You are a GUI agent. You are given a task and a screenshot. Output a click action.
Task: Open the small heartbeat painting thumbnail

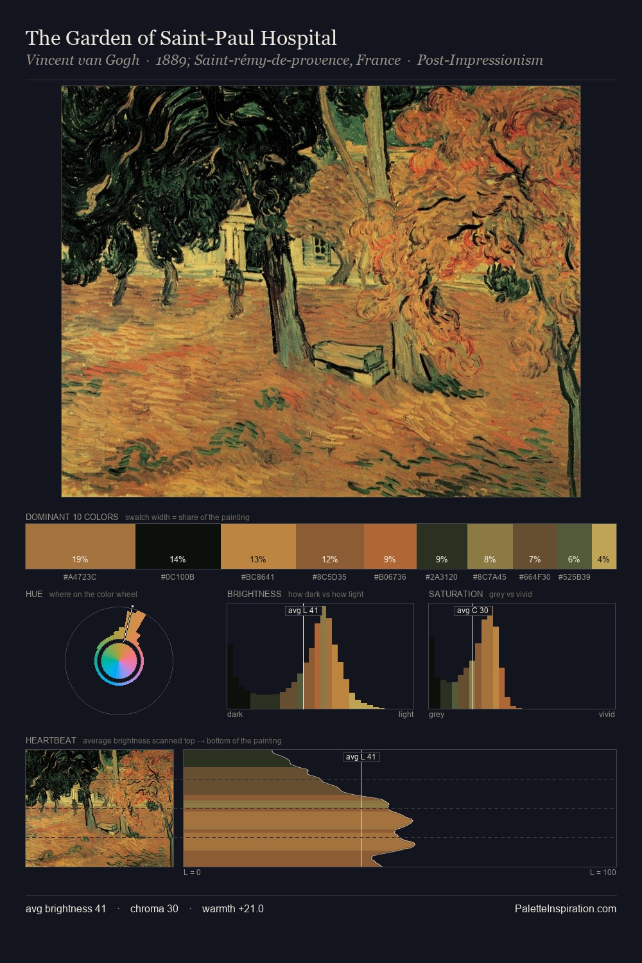click(x=100, y=808)
